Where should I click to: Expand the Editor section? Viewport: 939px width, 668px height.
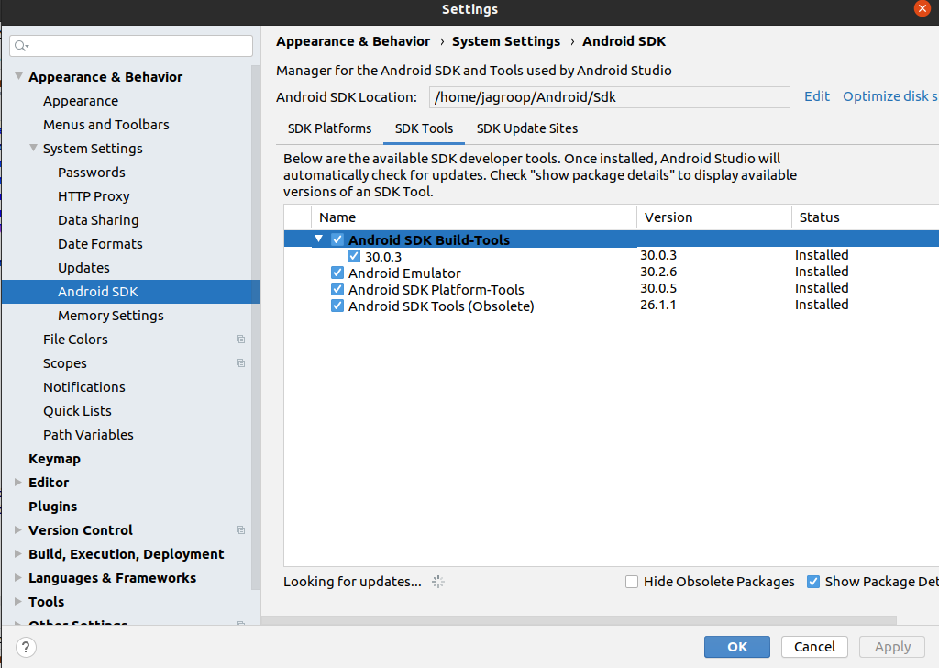(x=18, y=482)
